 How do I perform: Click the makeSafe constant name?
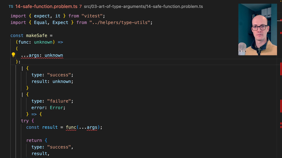(x=36, y=35)
